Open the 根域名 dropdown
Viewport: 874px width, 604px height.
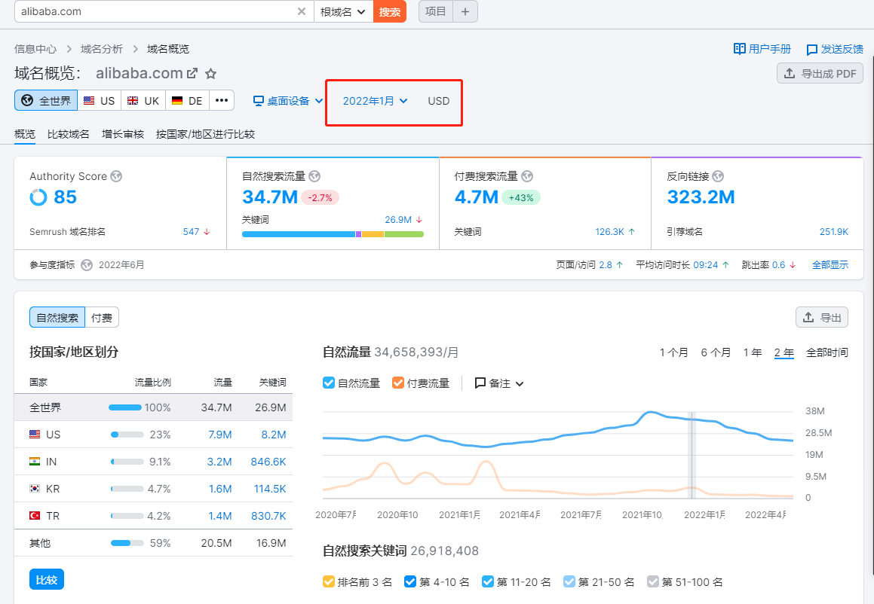coord(343,11)
